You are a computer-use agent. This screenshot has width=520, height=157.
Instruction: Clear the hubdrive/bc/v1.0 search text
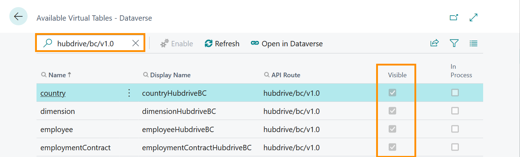point(136,43)
